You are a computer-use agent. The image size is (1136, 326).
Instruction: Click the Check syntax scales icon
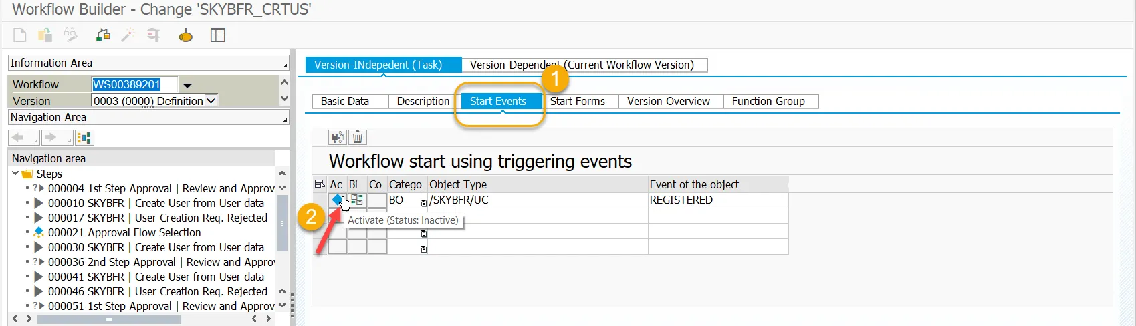[102, 35]
